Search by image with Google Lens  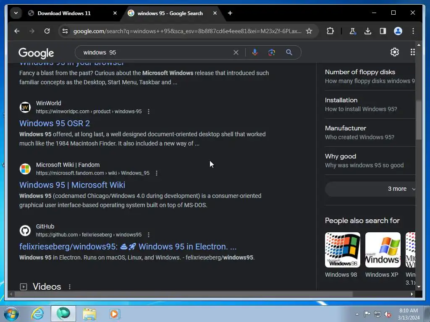tap(272, 52)
